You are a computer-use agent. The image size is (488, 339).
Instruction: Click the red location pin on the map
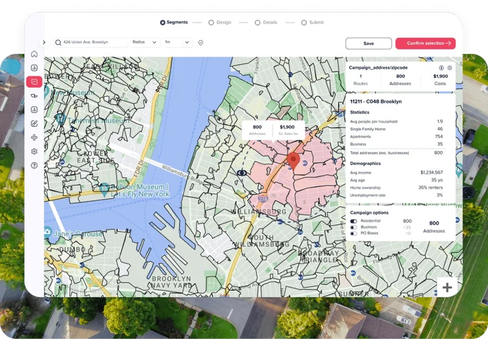(293, 161)
